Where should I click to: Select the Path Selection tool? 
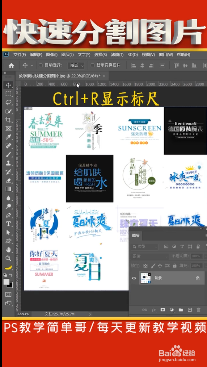(x=8, y=233)
